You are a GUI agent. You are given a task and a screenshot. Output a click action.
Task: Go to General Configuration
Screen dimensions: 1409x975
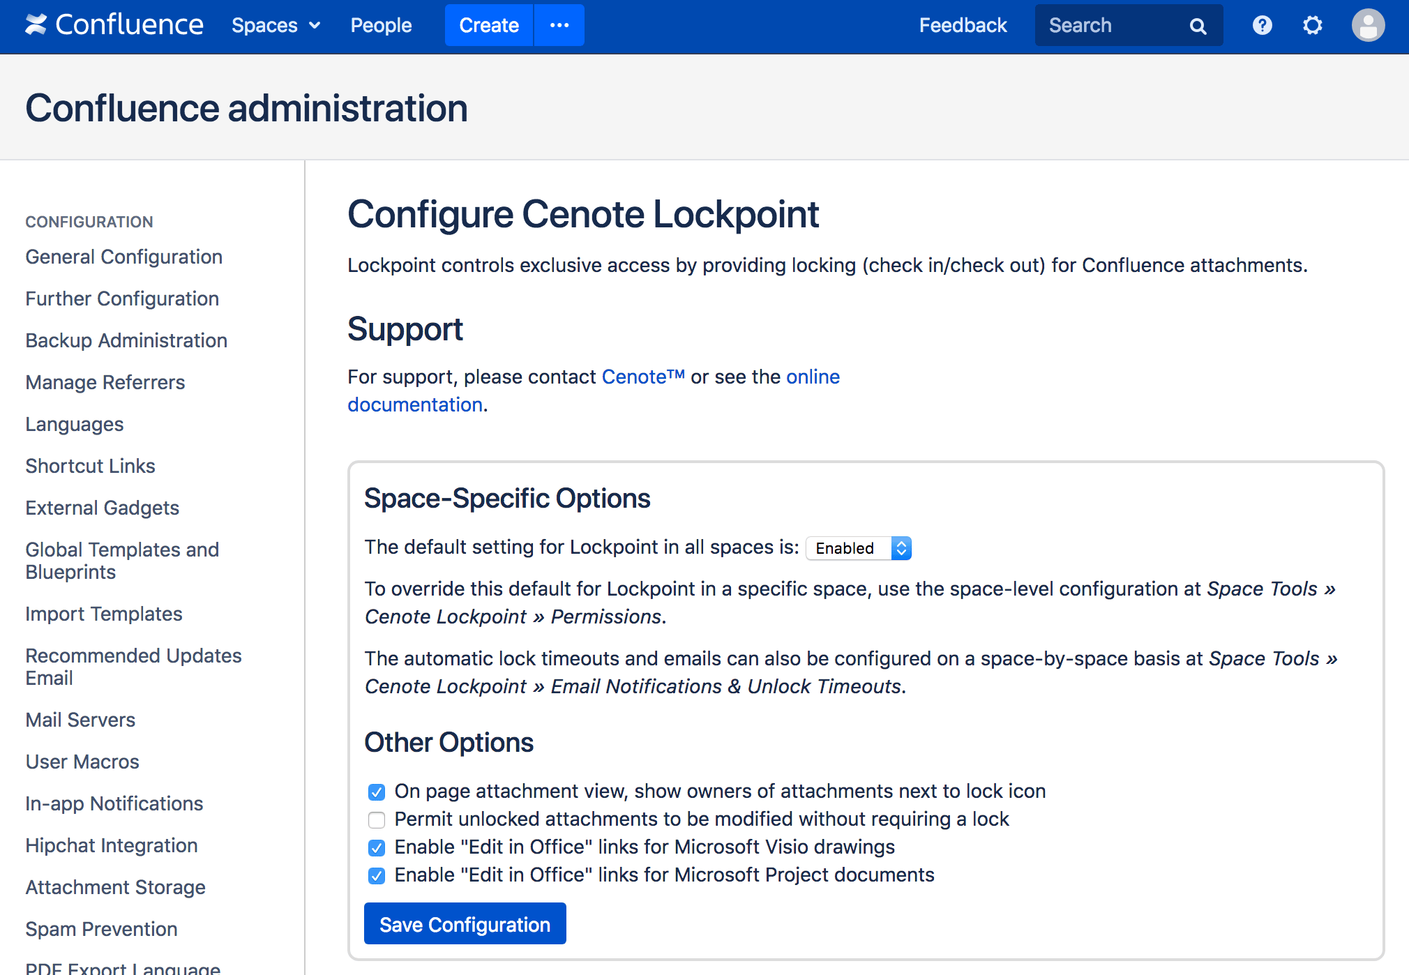point(124,257)
